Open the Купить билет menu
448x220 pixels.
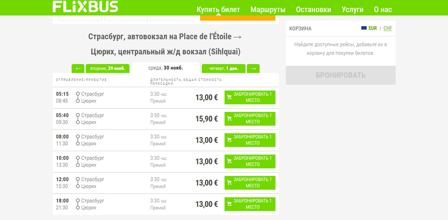(x=219, y=10)
